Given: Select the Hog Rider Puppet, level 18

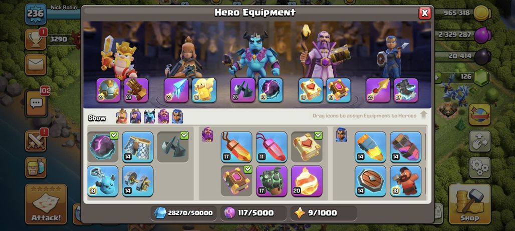Looking at the screenshot, I should 406,181.
